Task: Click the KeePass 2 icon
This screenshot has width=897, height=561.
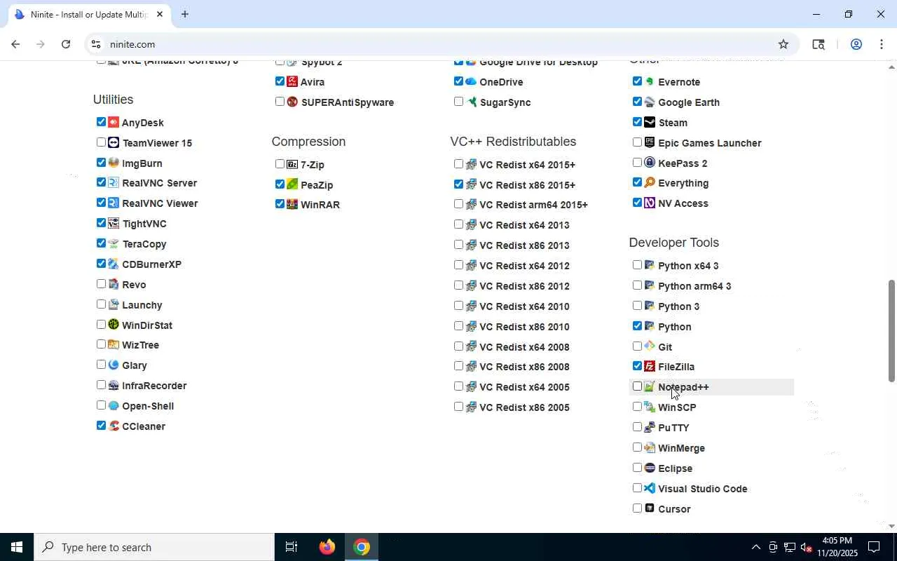Action: click(650, 163)
